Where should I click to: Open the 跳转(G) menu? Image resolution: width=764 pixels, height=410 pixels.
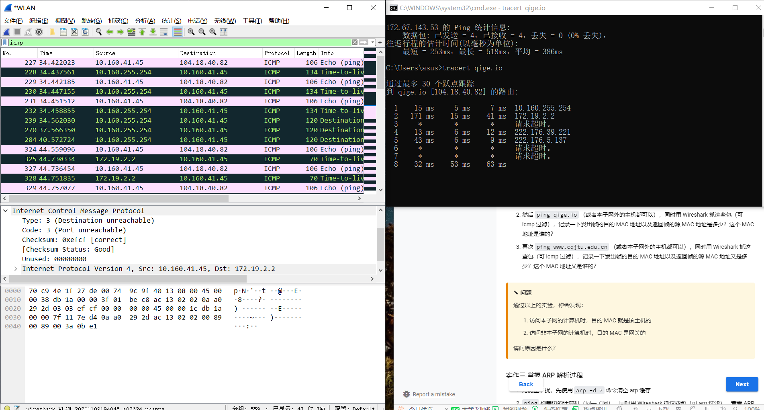tap(92, 21)
